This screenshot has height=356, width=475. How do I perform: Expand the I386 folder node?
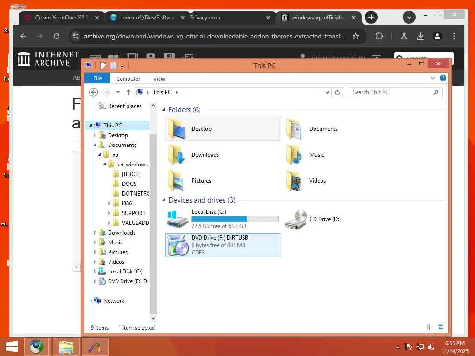109,203
